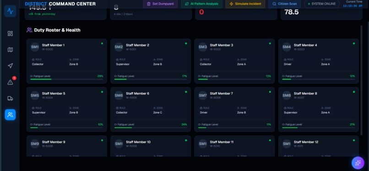Click the vertical scrollbar on the right
The image size is (369, 171).
click(x=362, y=80)
